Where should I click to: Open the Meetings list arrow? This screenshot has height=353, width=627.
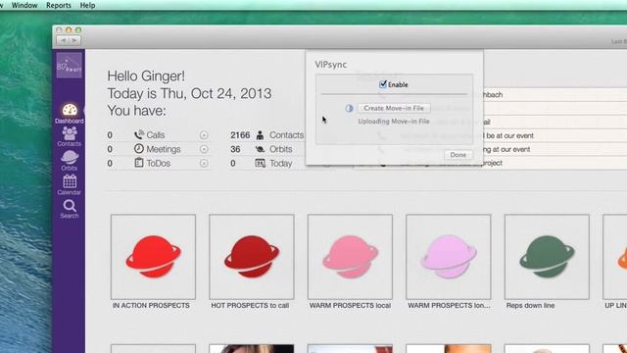pos(204,149)
